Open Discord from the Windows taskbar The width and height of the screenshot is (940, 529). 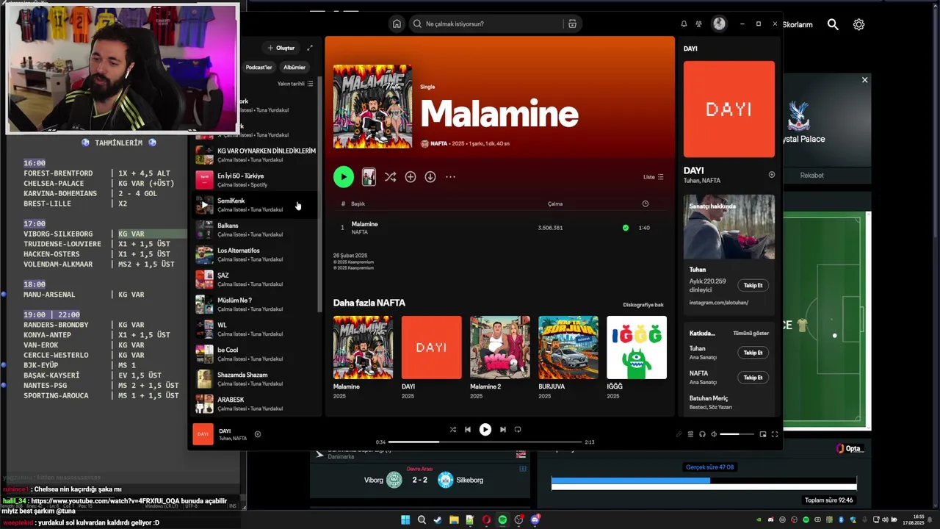535,519
